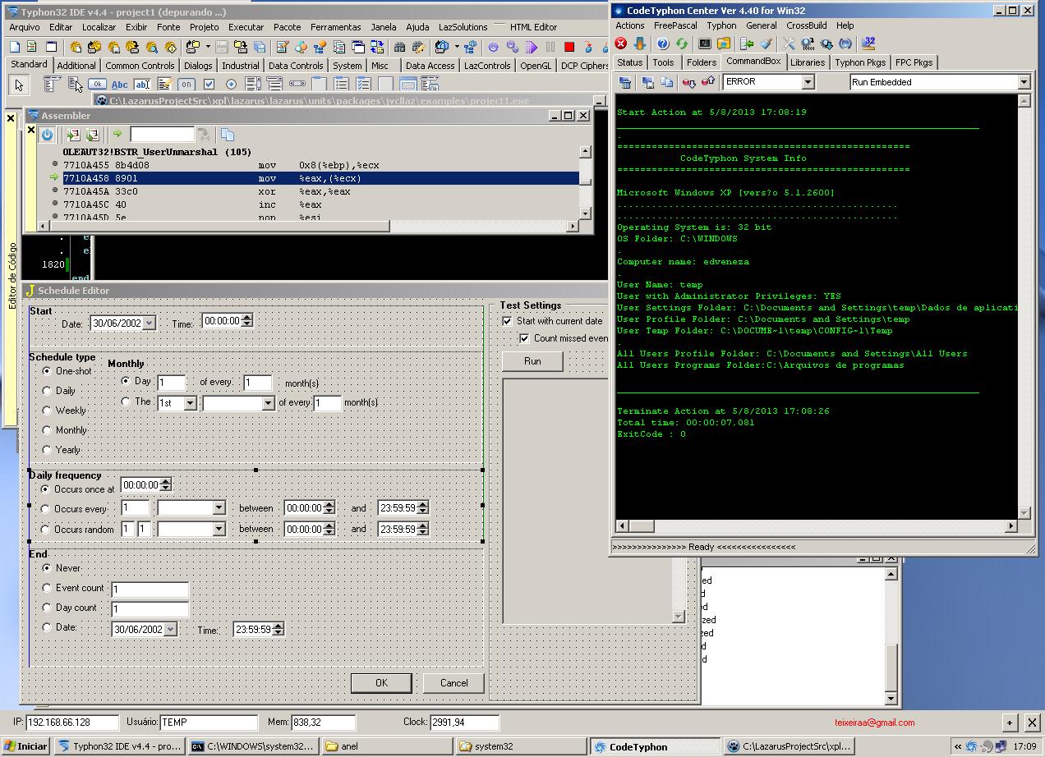Pick the TButton 'Ok' component in palette

[97, 84]
